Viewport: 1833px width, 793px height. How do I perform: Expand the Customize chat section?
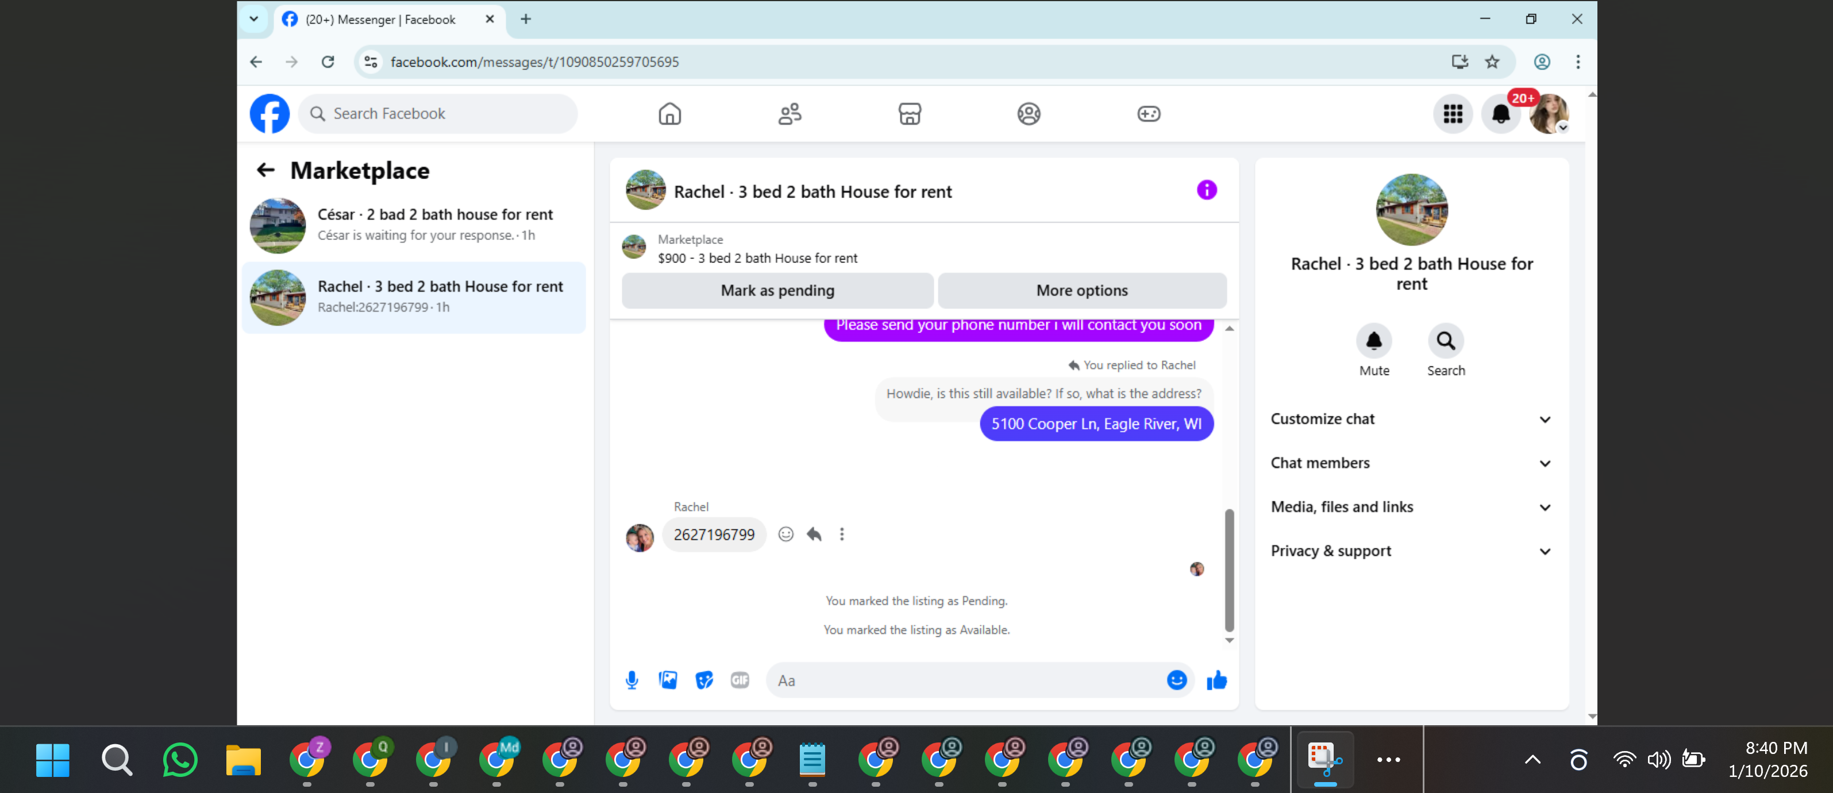click(x=1411, y=420)
